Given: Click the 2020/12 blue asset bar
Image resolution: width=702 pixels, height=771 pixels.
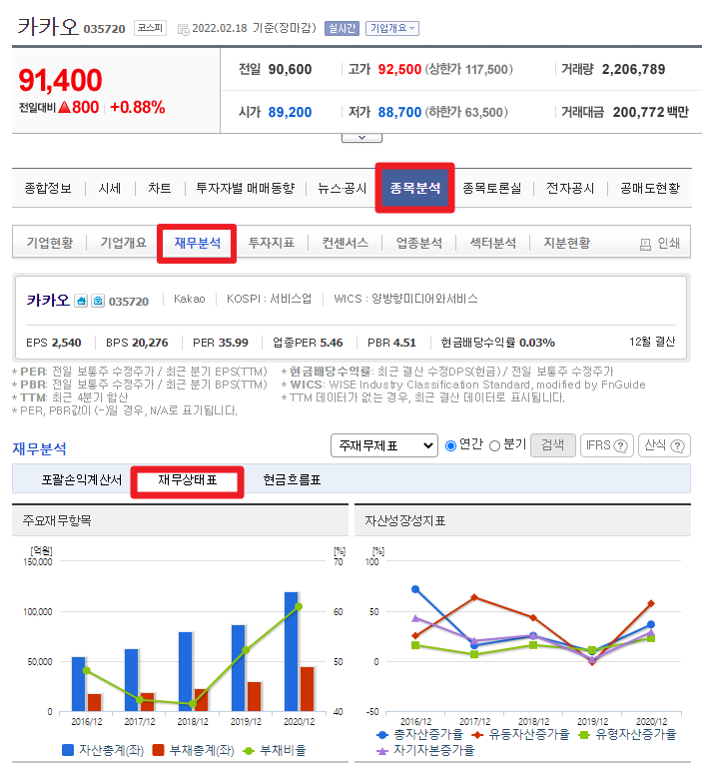Looking at the screenshot, I should click(292, 651).
